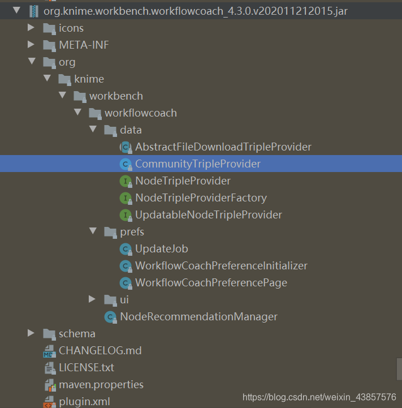The image size is (402, 408).
Task: Open WorkflowCoachPreferenceInitializer class
Action: [x=221, y=265]
